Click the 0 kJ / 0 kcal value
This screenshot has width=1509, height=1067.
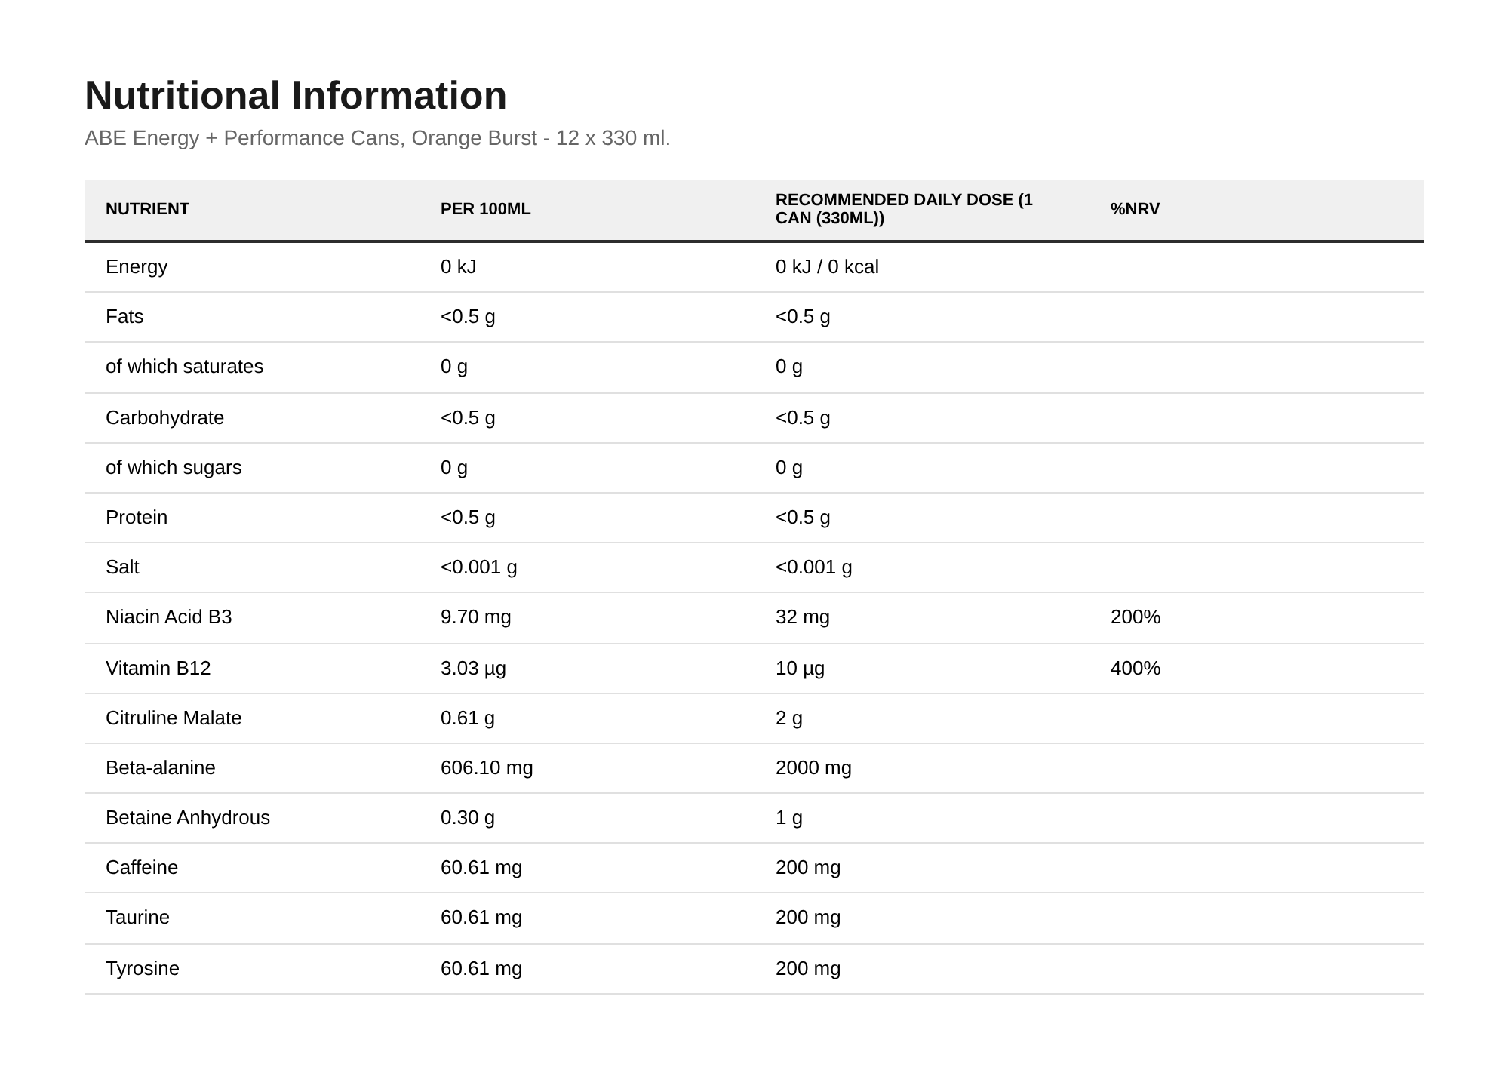click(x=827, y=267)
